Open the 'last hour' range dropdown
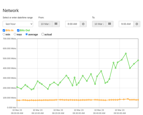This screenshot has width=143, height=115. (18, 24)
